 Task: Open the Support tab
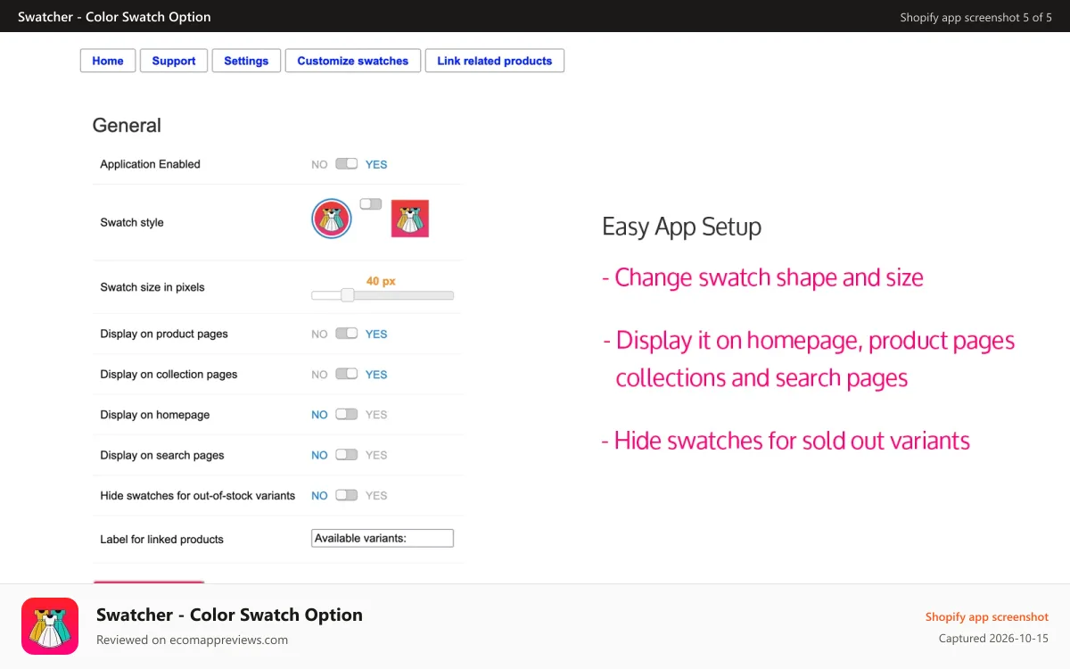click(174, 61)
